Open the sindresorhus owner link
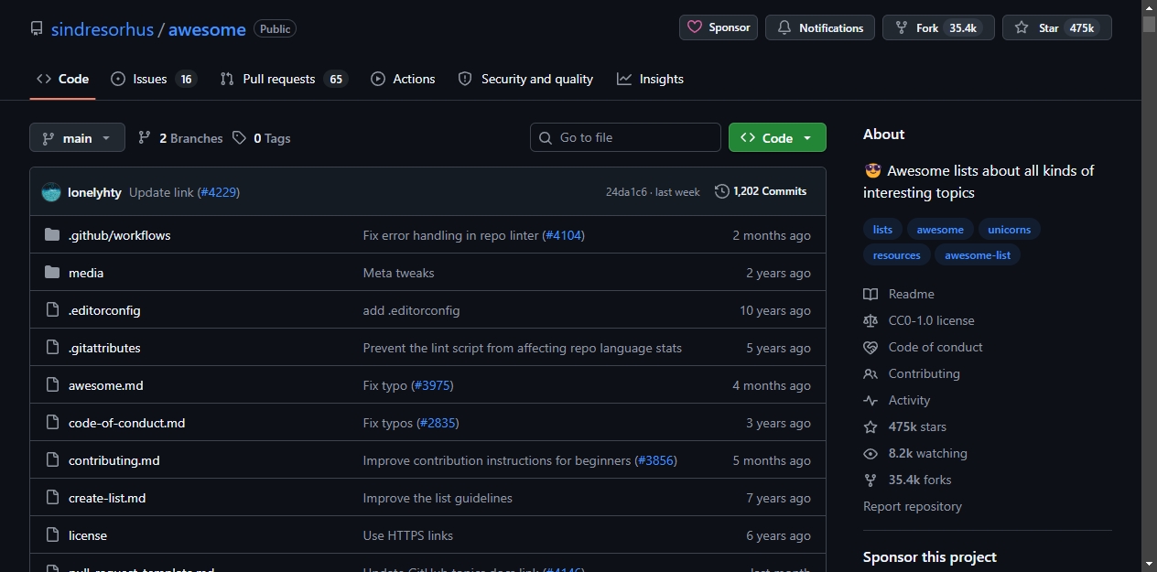Image resolution: width=1157 pixels, height=572 pixels. 103,29
